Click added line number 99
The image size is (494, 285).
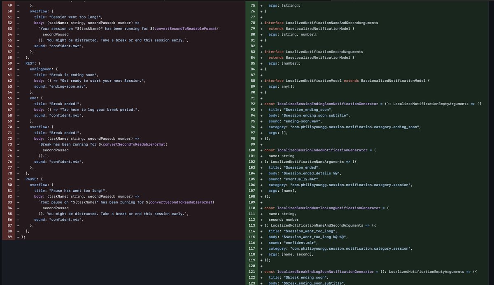click(x=253, y=144)
